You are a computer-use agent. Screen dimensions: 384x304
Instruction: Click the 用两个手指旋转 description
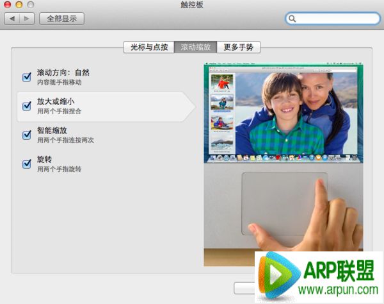click(x=59, y=169)
